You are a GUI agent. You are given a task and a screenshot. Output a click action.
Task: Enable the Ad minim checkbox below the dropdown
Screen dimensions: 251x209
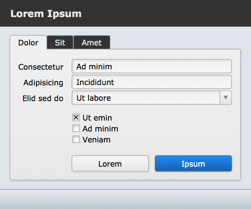(76, 129)
